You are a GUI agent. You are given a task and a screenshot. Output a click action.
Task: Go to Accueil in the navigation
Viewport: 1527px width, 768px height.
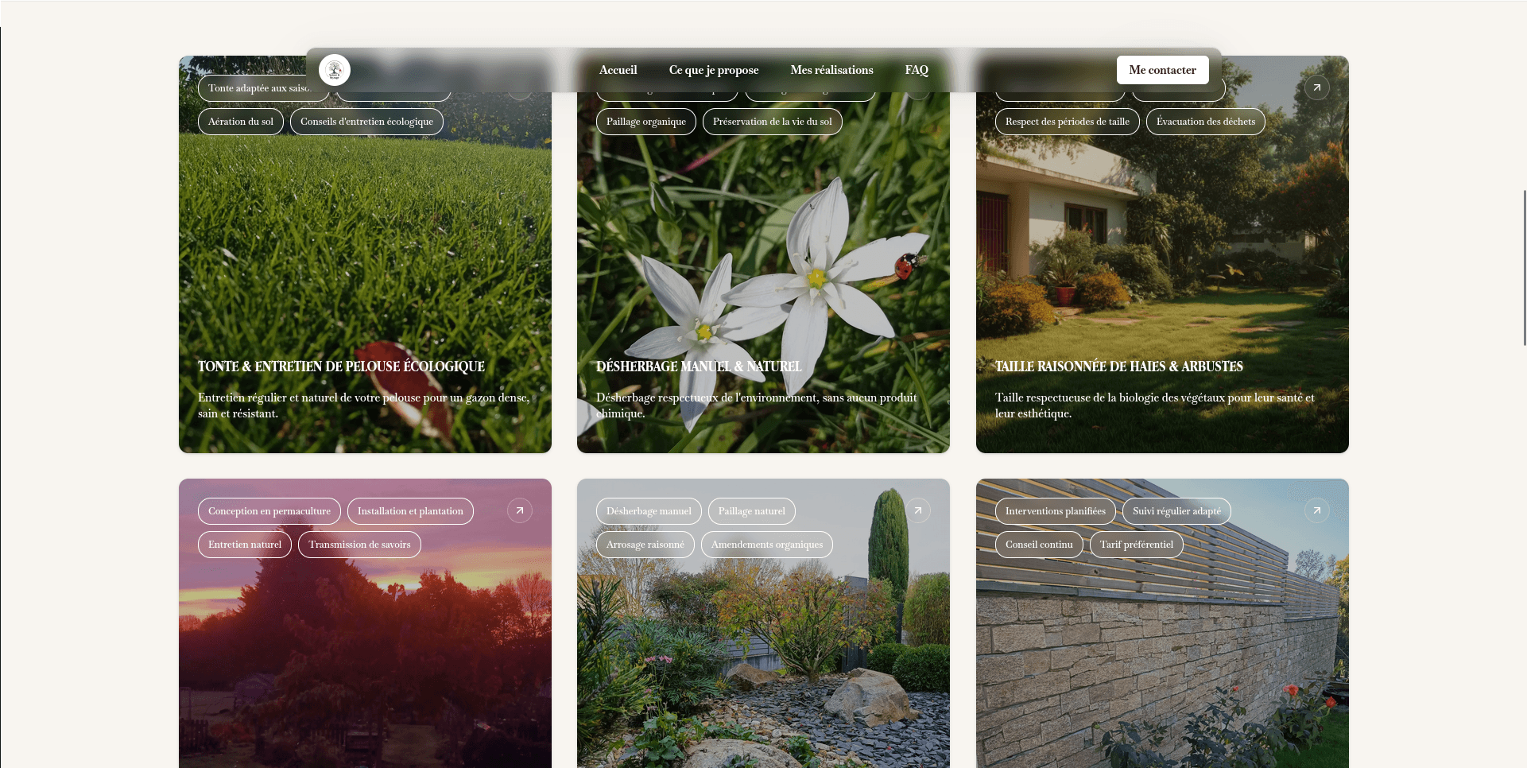618,70
